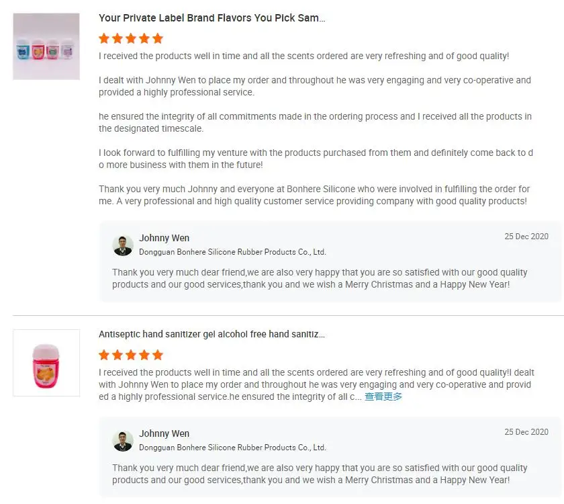Click Johnny Wen's name in the bottom reply

pos(164,433)
